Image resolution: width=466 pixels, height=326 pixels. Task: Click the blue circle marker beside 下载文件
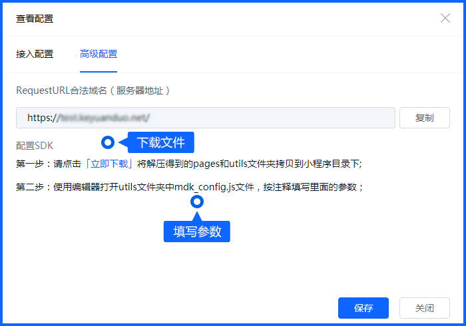click(x=107, y=142)
